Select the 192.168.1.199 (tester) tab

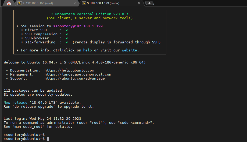(111, 3)
